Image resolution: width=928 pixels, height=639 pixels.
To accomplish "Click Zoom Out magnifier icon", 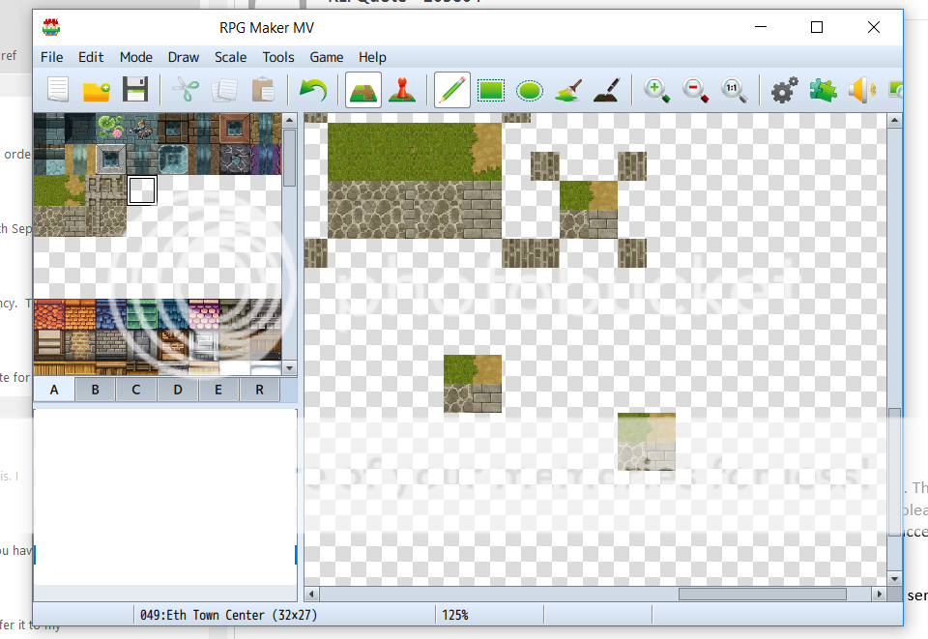I will pyautogui.click(x=696, y=90).
